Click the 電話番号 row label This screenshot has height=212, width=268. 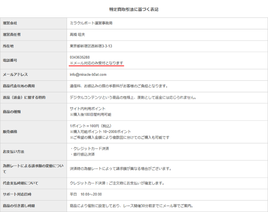(10, 60)
